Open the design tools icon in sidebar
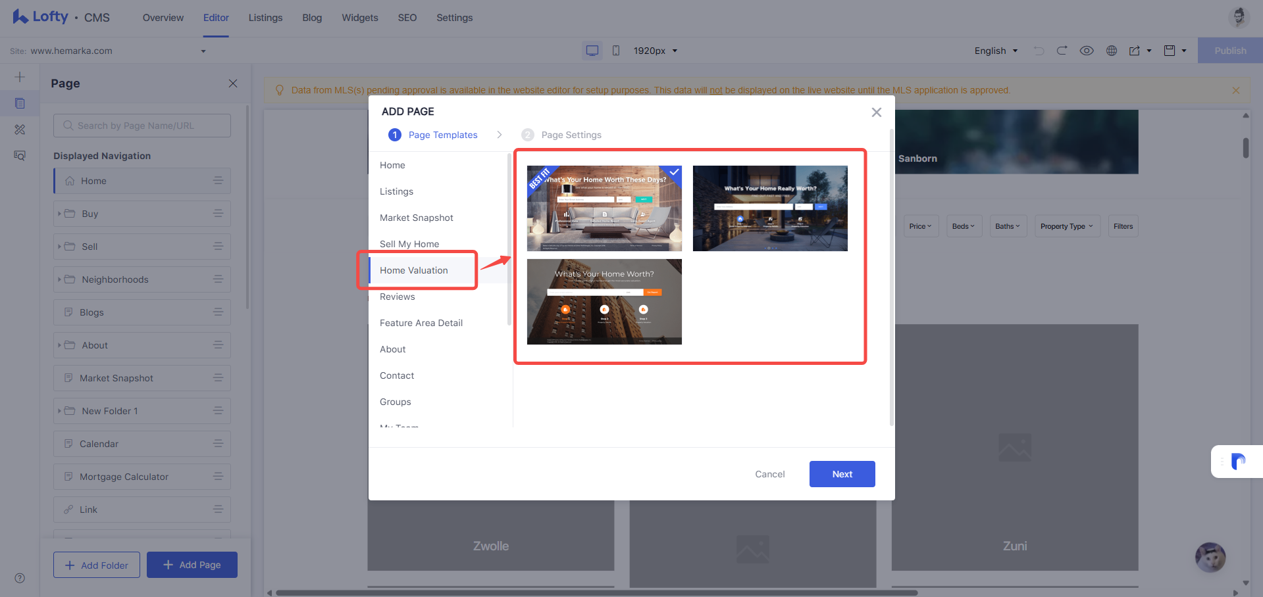 coord(20,130)
